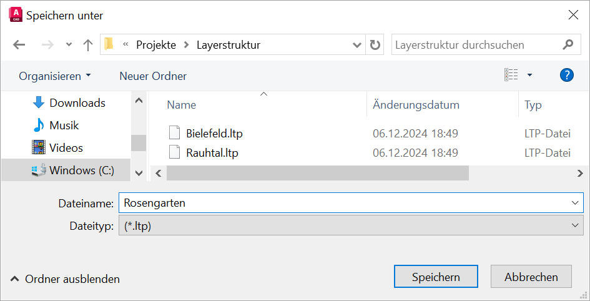Collapse folders with Ordner ausblenden
The width and height of the screenshot is (590, 301).
65,279
